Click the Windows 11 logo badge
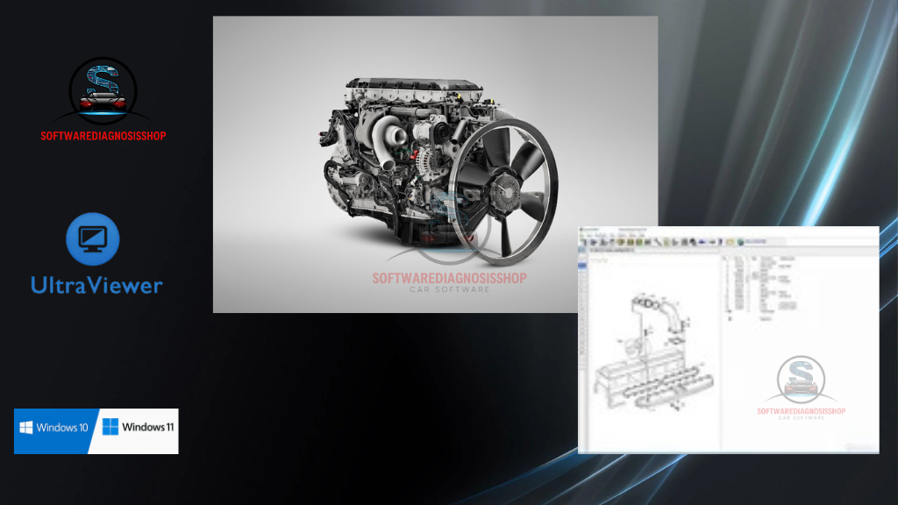This screenshot has width=898, height=505. click(x=138, y=428)
